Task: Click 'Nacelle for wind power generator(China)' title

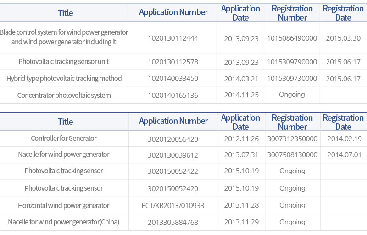Action: pos(64,222)
